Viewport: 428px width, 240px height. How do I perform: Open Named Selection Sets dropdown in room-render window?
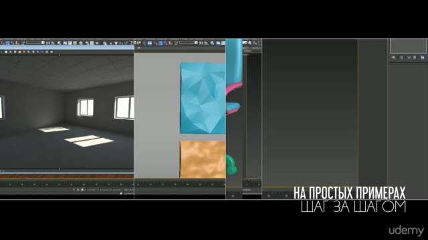coord(35,43)
